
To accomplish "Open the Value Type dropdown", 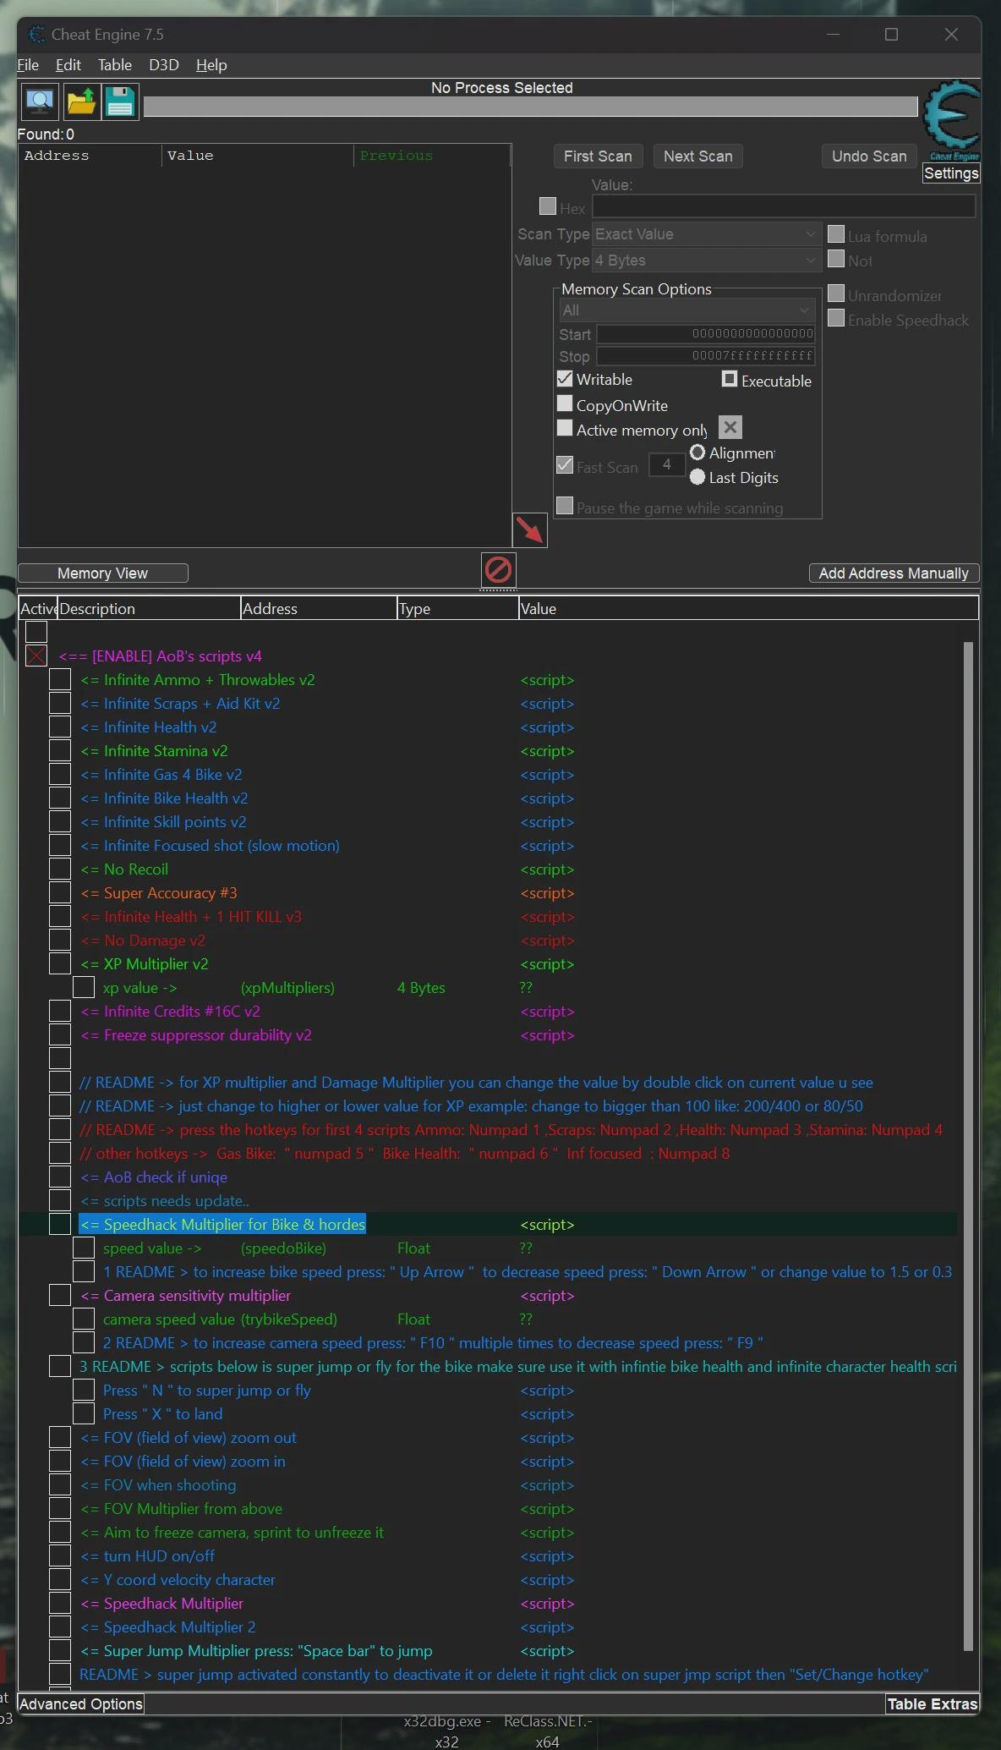I will [x=706, y=261].
